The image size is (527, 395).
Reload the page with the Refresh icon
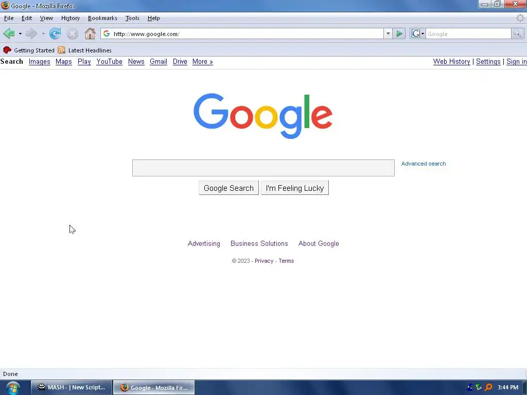55,33
